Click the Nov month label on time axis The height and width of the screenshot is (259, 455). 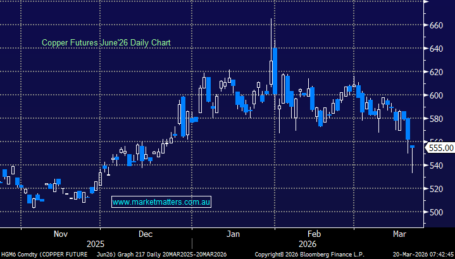point(59,234)
